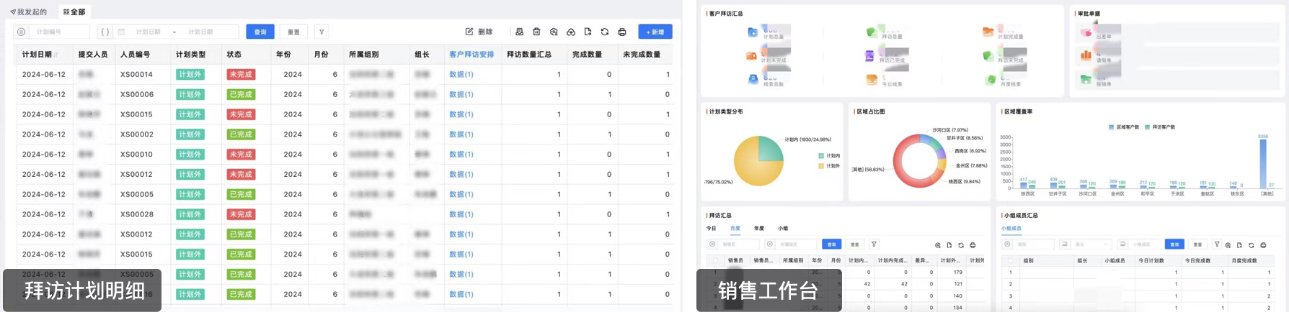
Task: Select the 年度 tab in 拜访汇总
Action: click(x=759, y=229)
